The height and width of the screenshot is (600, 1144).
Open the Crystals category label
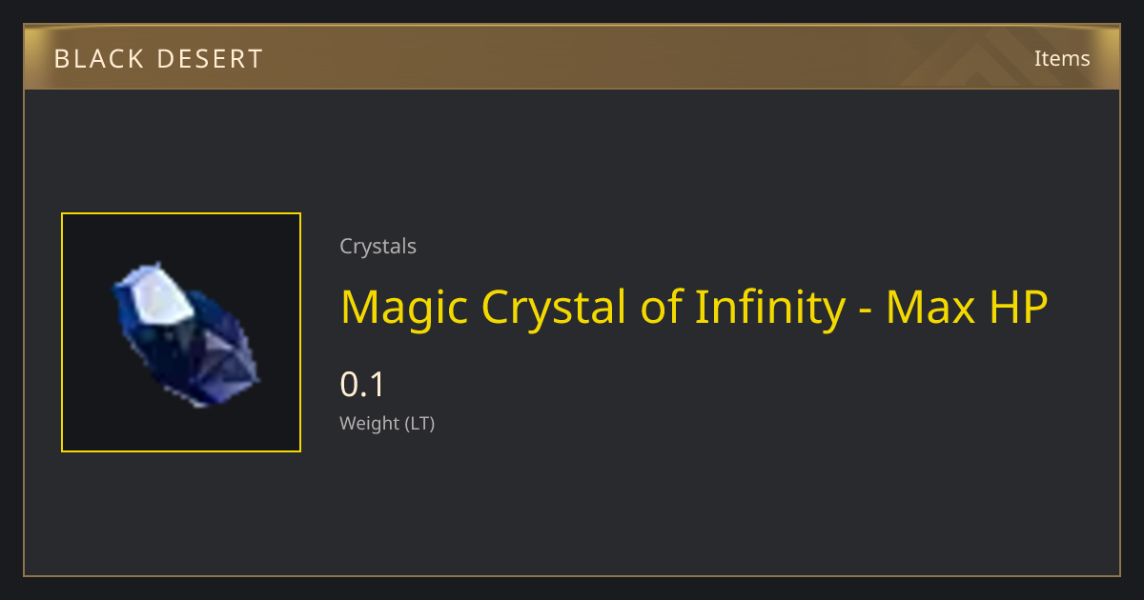coord(378,247)
